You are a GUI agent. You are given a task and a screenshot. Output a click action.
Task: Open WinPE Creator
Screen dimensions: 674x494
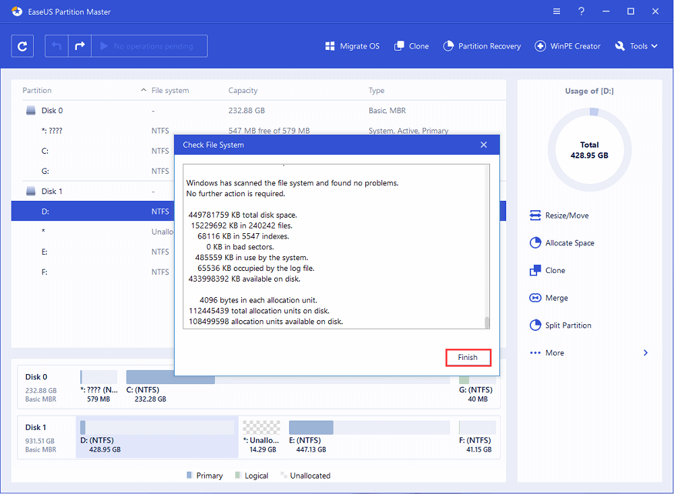point(568,47)
